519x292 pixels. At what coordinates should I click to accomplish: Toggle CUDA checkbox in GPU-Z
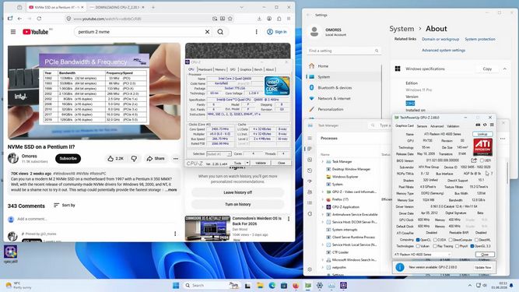[435, 240]
